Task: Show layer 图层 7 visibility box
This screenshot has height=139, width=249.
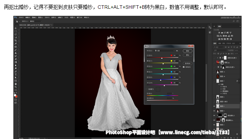Action: [x=214, y=81]
